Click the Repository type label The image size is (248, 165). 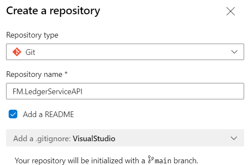click(32, 35)
